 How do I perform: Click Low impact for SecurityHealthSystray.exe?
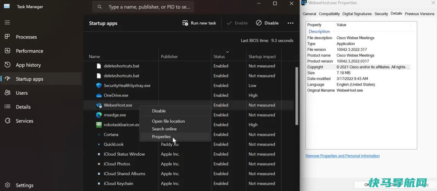[x=252, y=86]
